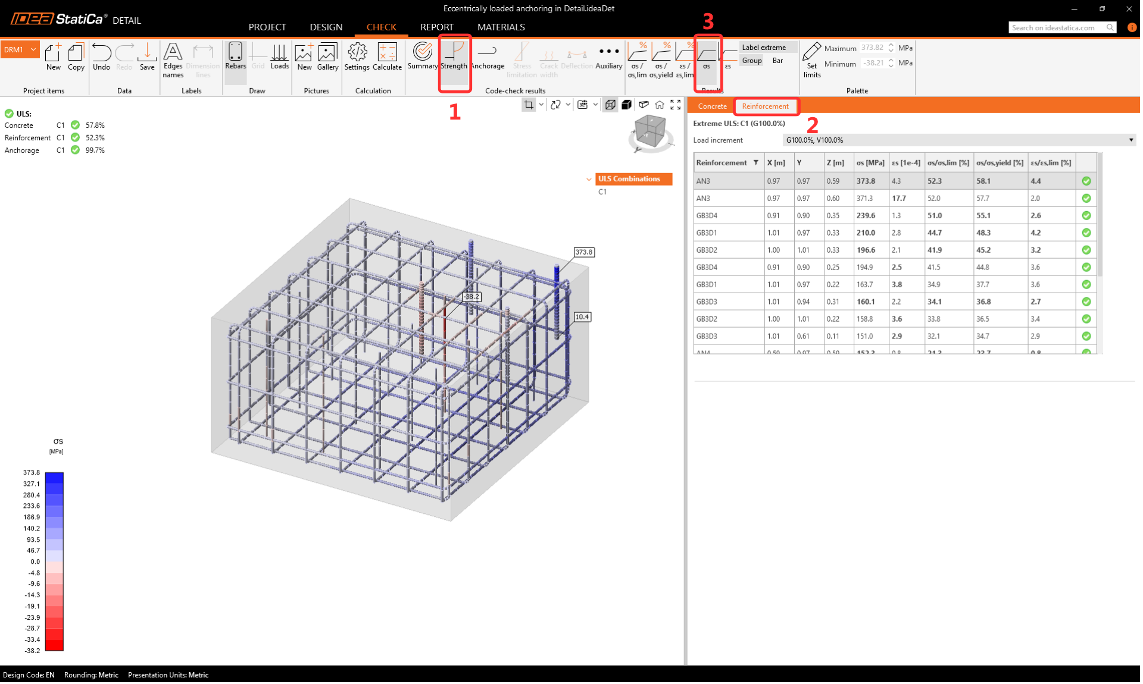Toggle the Label extreme option
1143x684 pixels.
764,48
